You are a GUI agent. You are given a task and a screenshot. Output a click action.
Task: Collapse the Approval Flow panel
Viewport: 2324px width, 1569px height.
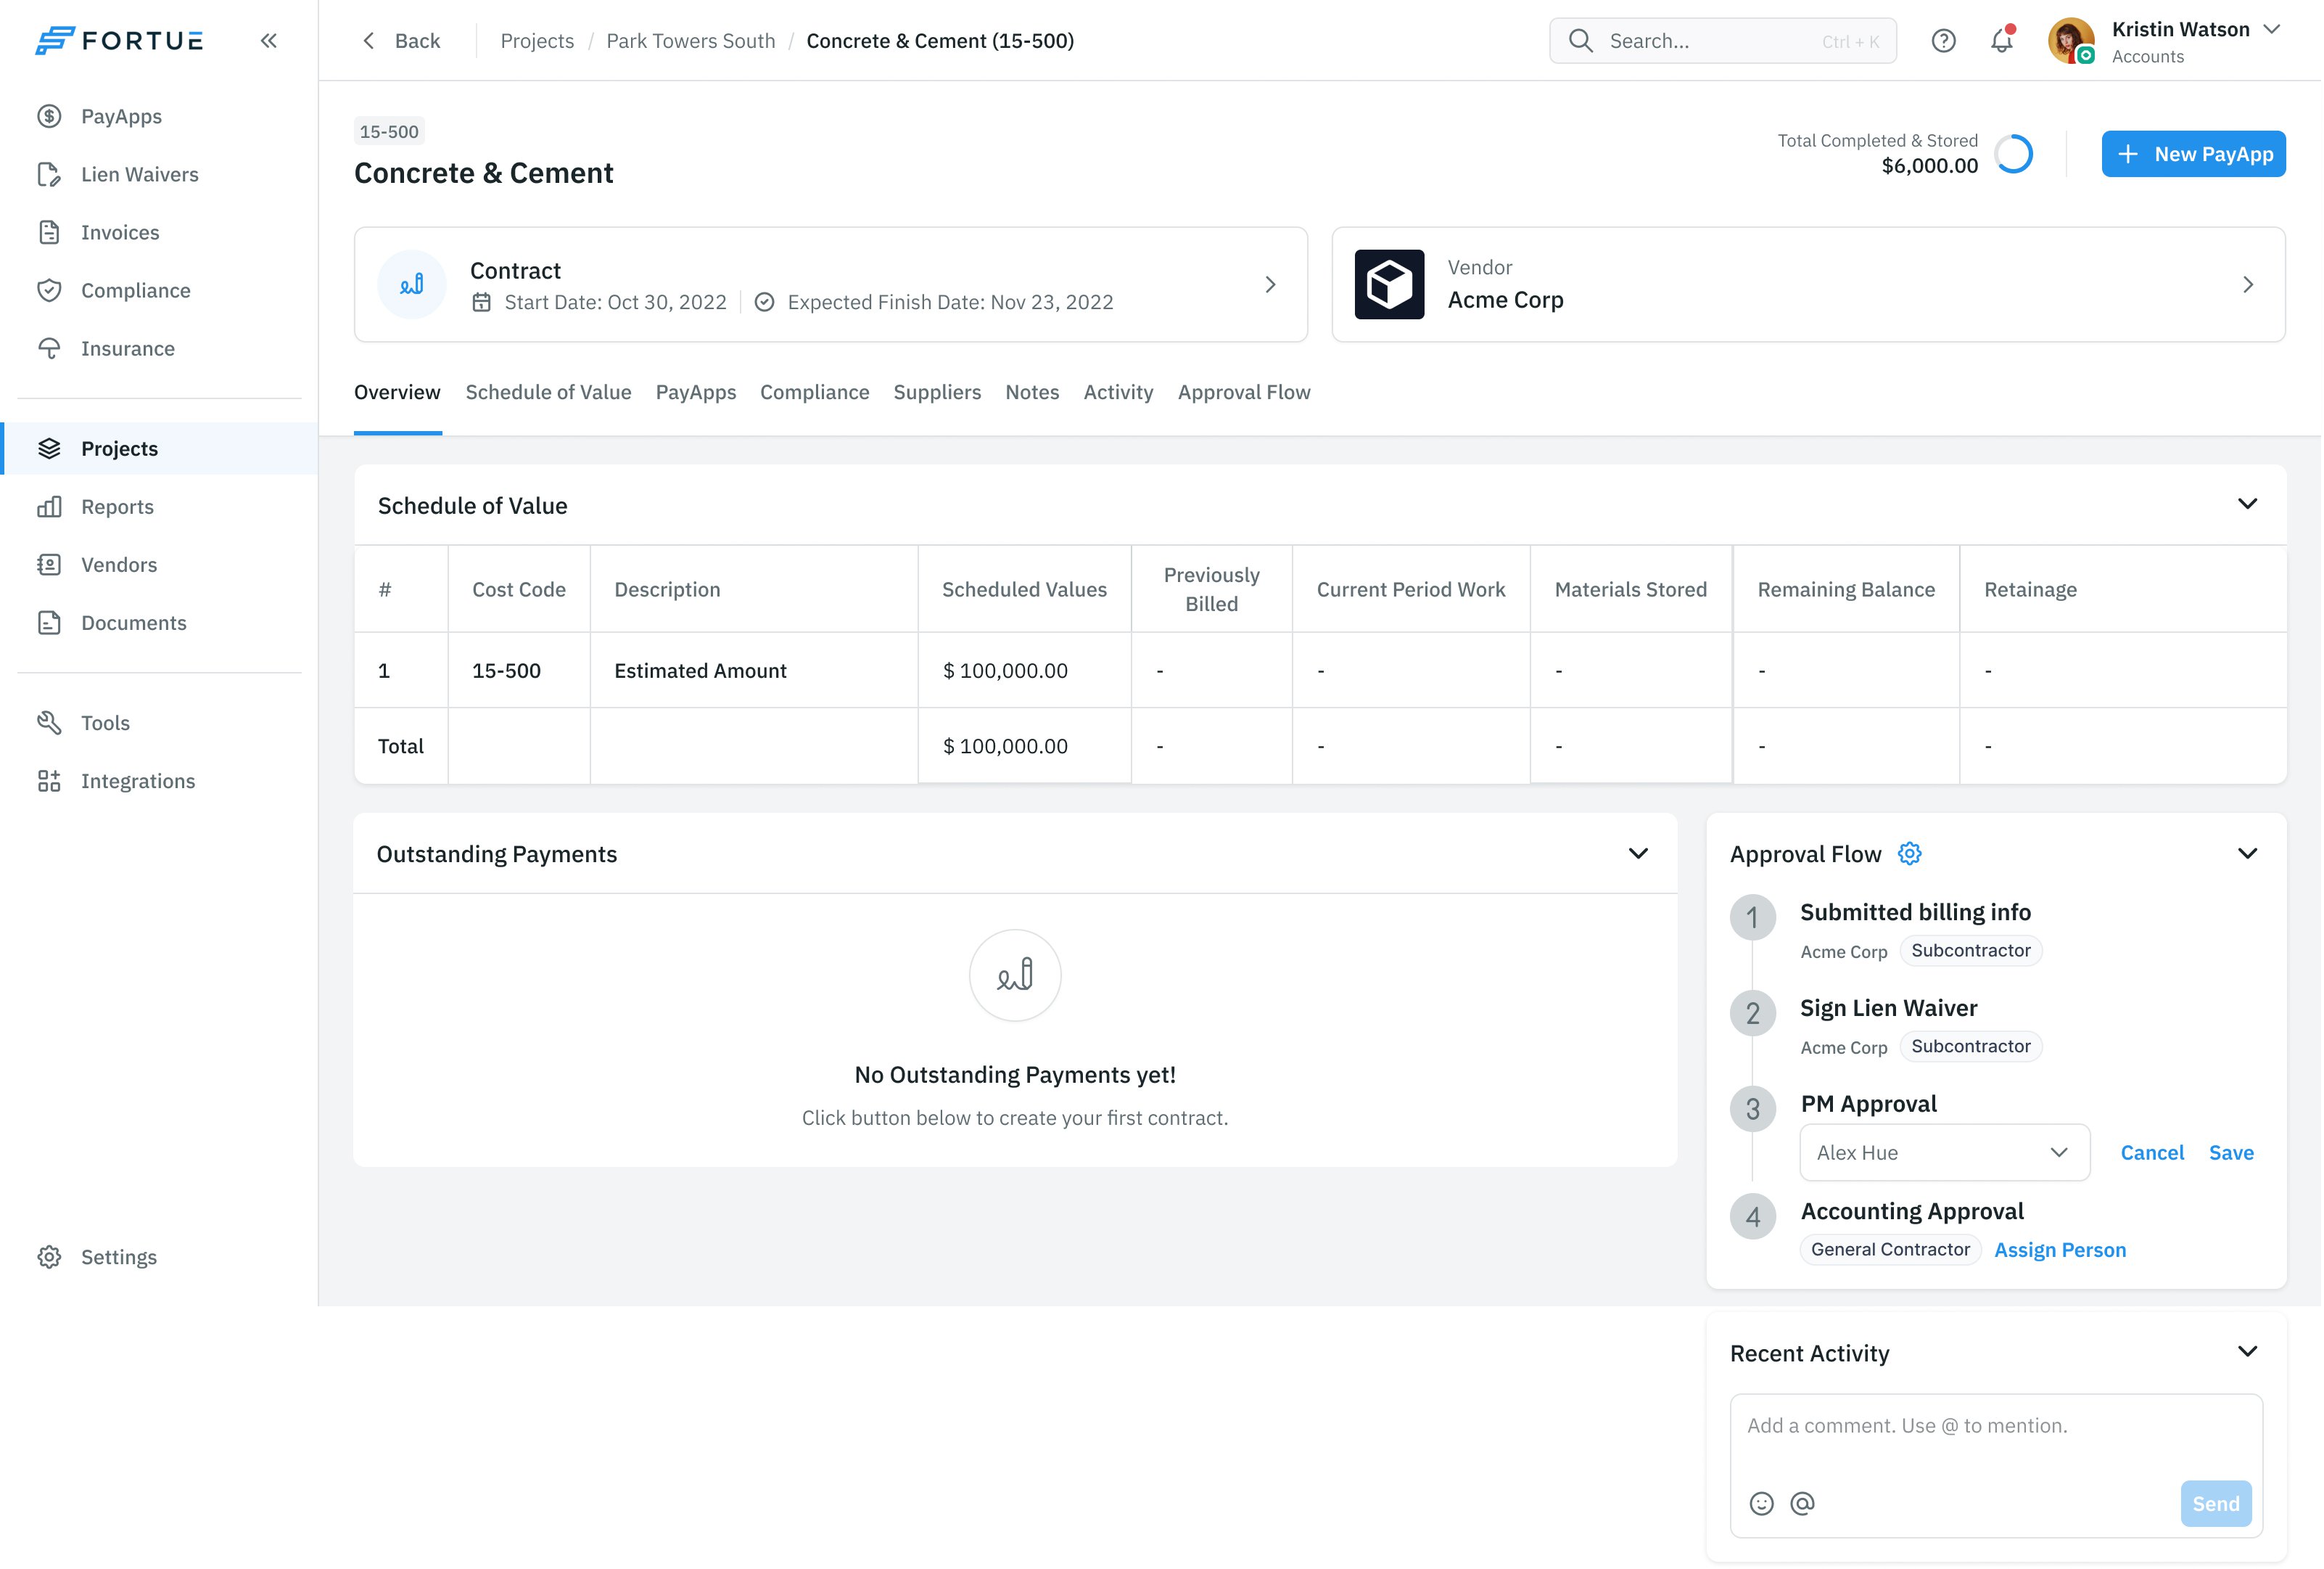pyautogui.click(x=2248, y=853)
